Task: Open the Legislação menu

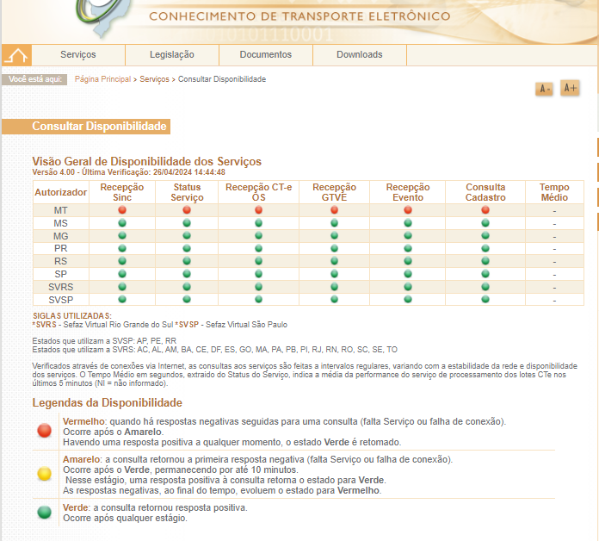Action: [x=172, y=54]
